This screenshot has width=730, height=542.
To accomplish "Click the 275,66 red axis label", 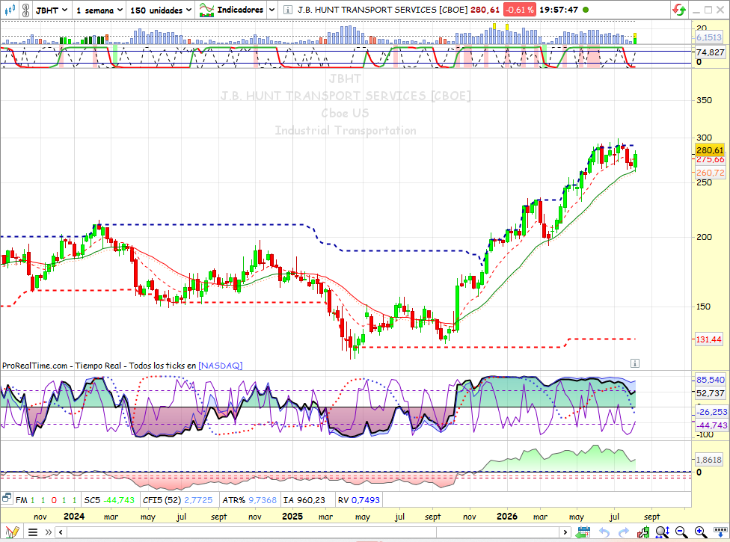I will pos(710,159).
